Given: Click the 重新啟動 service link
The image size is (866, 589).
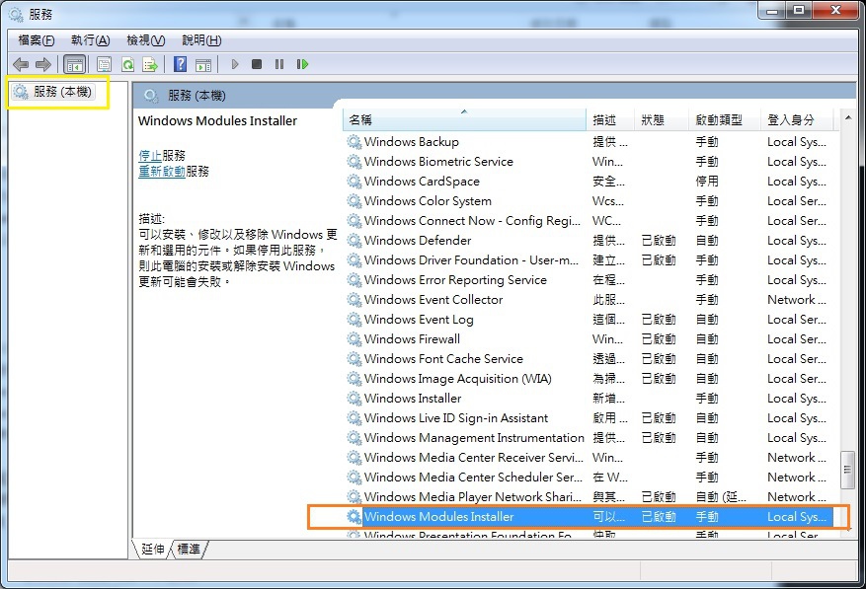Looking at the screenshot, I should 162,171.
